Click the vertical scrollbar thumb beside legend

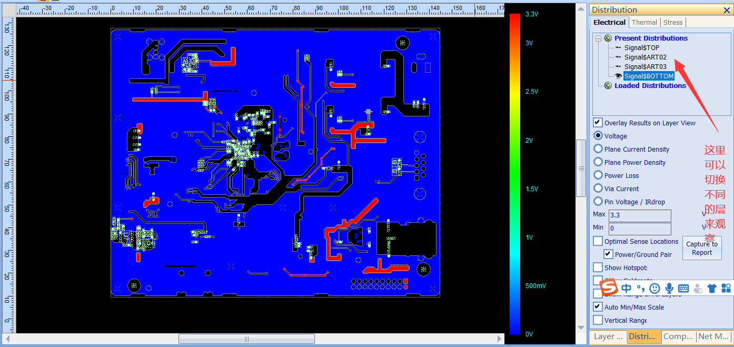pos(581,168)
